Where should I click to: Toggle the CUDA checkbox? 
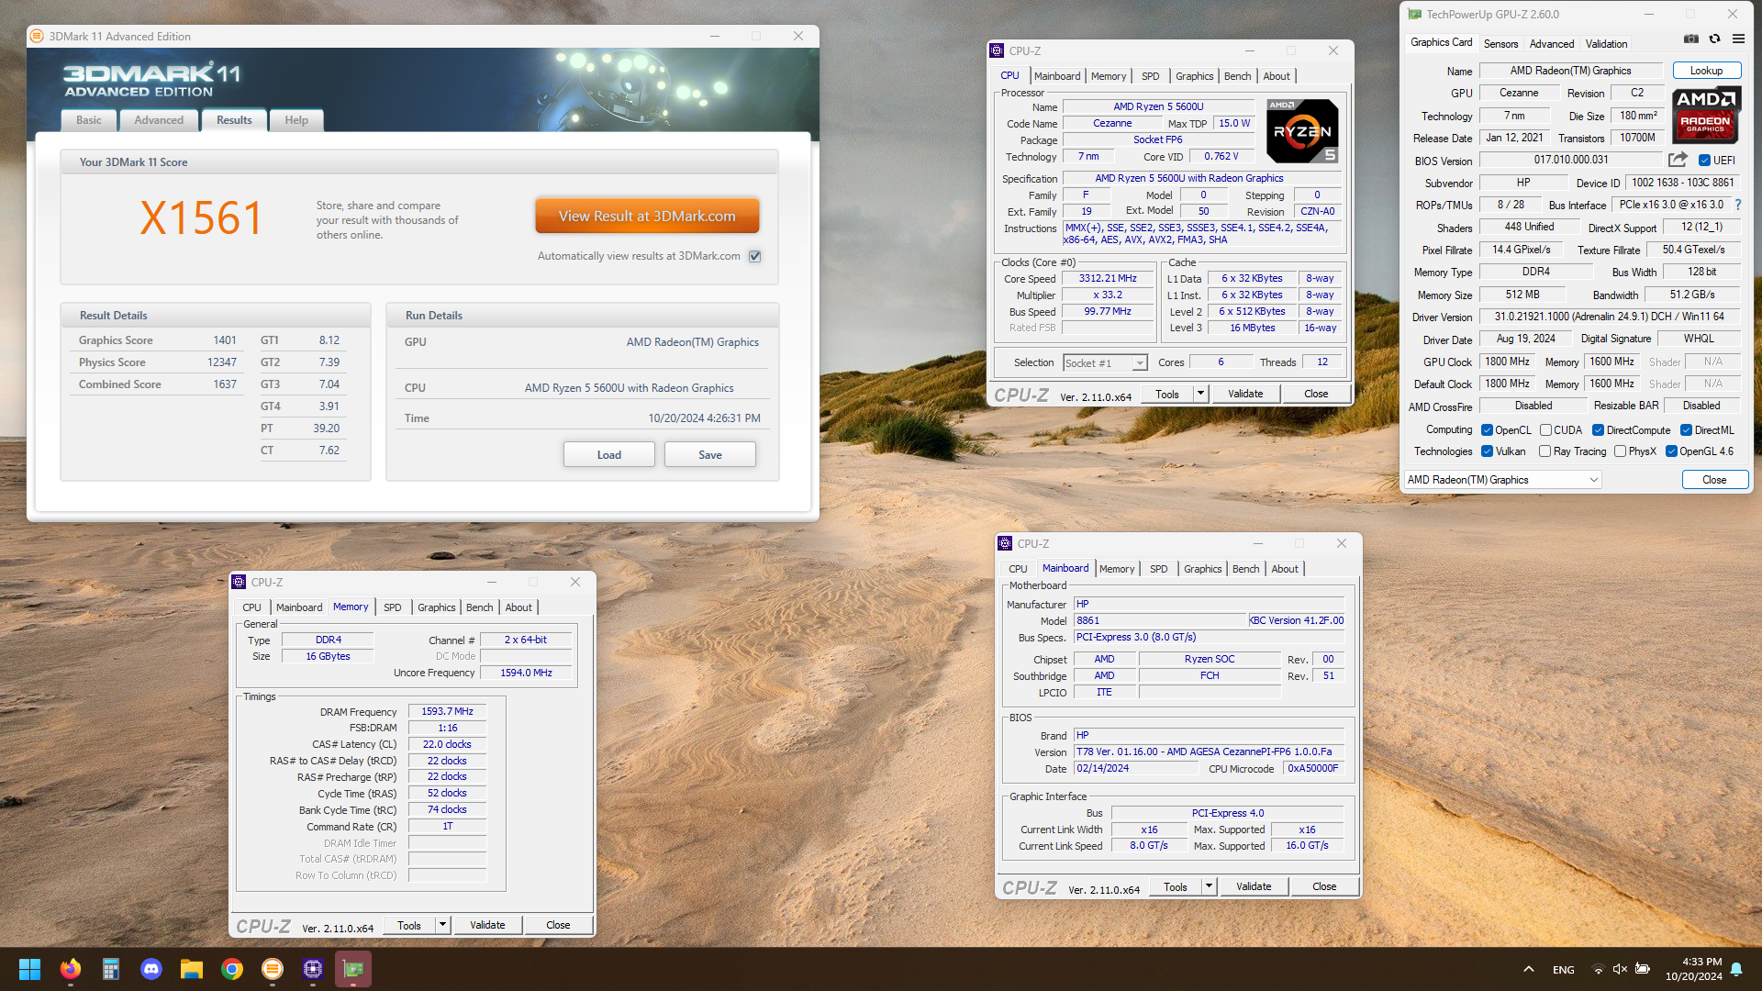click(1545, 430)
